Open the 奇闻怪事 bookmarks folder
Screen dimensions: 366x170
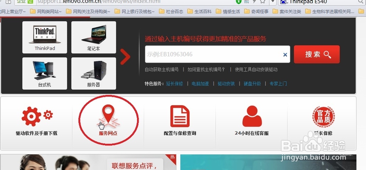tap(257, 11)
